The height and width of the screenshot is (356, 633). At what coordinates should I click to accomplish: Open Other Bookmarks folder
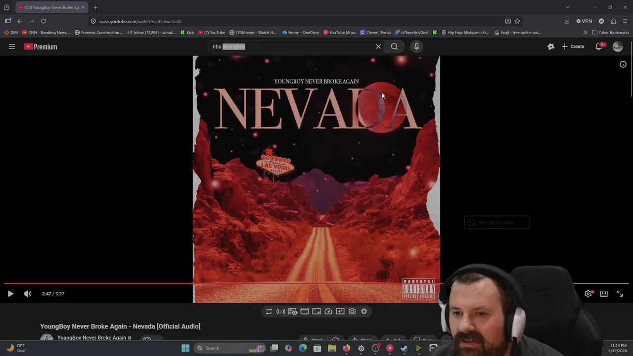click(x=611, y=33)
